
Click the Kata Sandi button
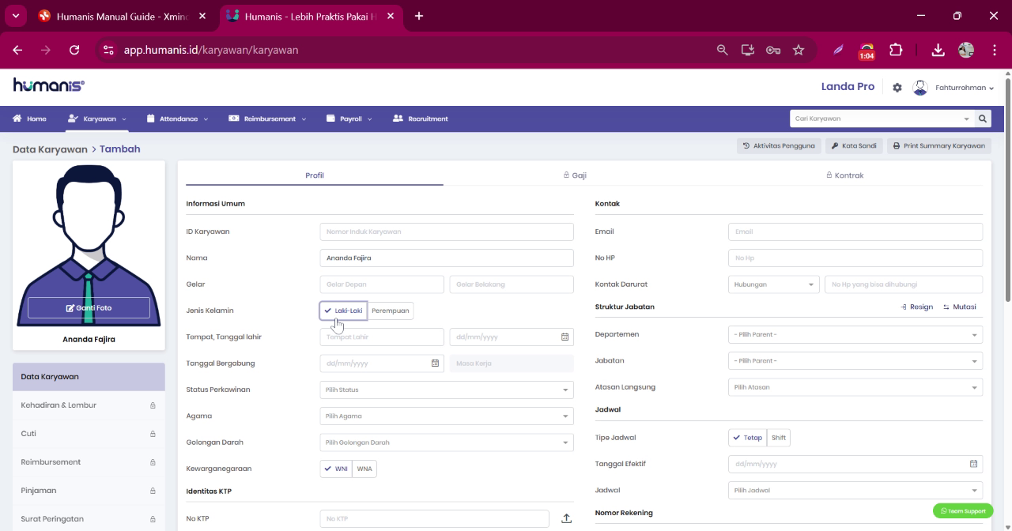pyautogui.click(x=854, y=145)
